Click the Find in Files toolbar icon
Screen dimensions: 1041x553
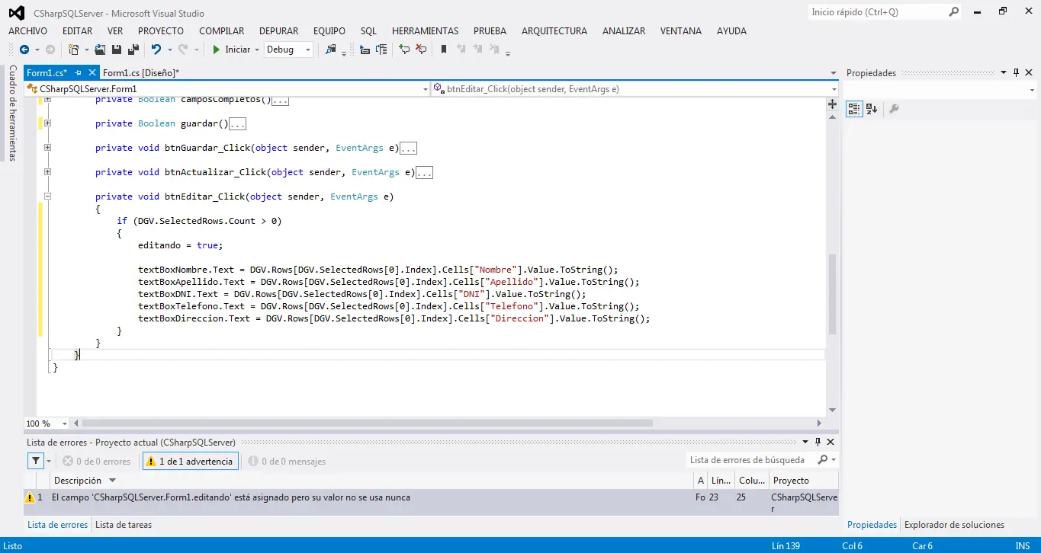click(x=331, y=50)
